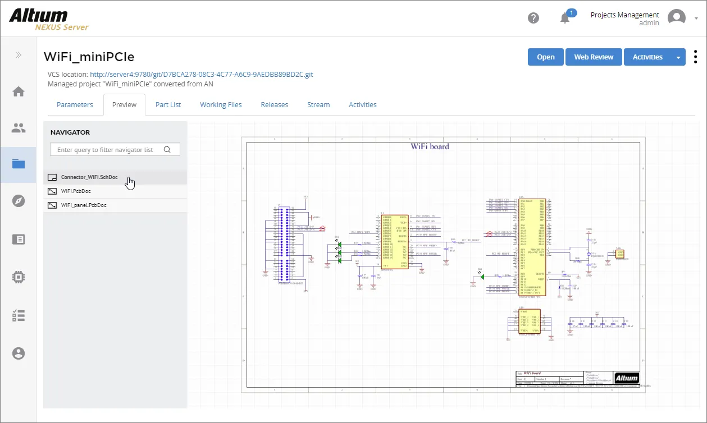Switch to the Part List tab
The image size is (707, 423).
pos(168,104)
